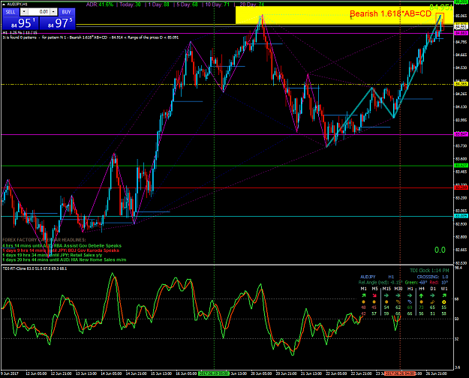The width and height of the screenshot is (469, 378).
Task: Click the orange dot symbol under M15
Action: click(x=386, y=302)
